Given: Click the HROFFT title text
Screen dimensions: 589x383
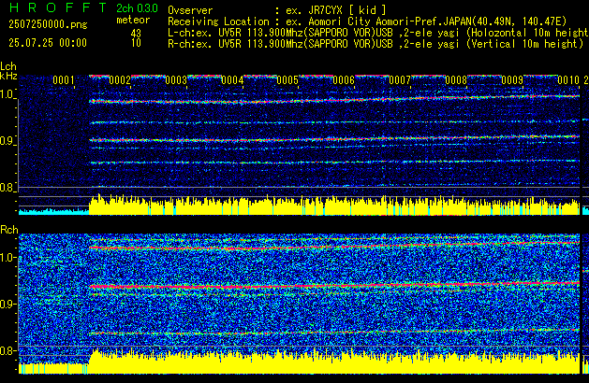Looking at the screenshot, I should pyautogui.click(x=58, y=7).
